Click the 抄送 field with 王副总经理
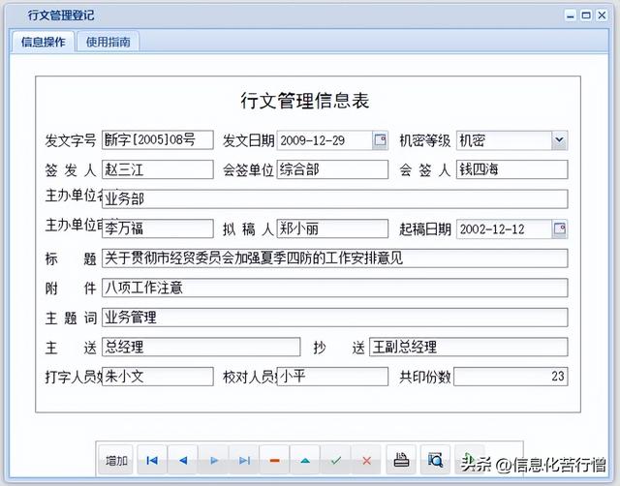 click(x=469, y=348)
